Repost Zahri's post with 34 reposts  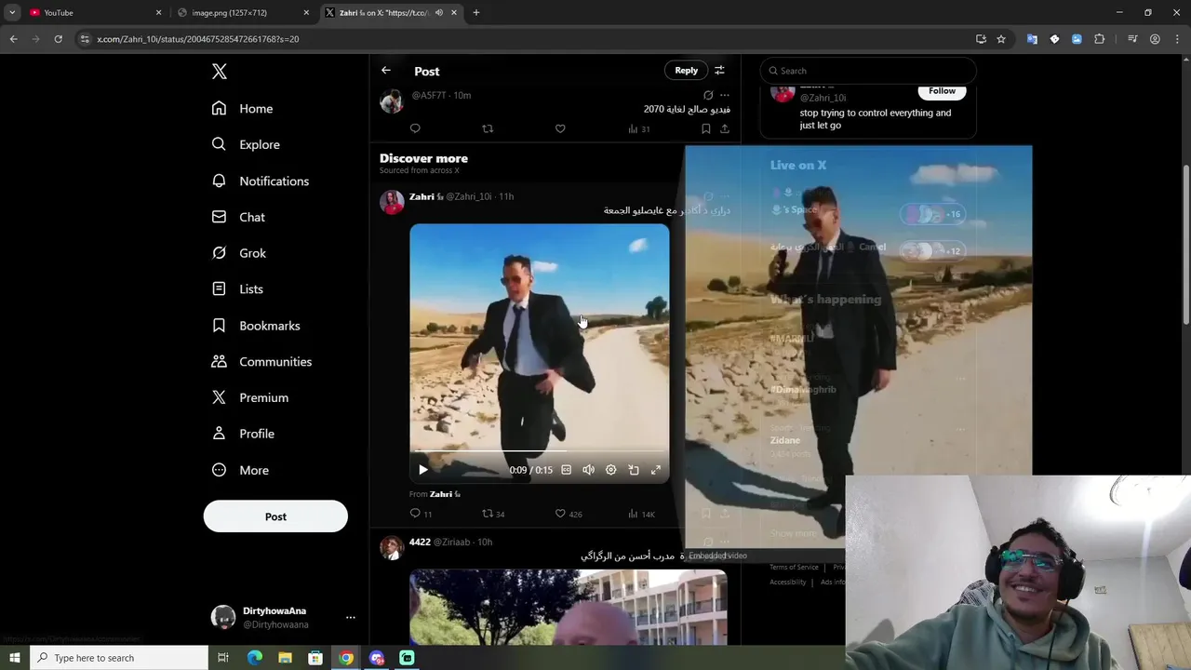click(493, 514)
